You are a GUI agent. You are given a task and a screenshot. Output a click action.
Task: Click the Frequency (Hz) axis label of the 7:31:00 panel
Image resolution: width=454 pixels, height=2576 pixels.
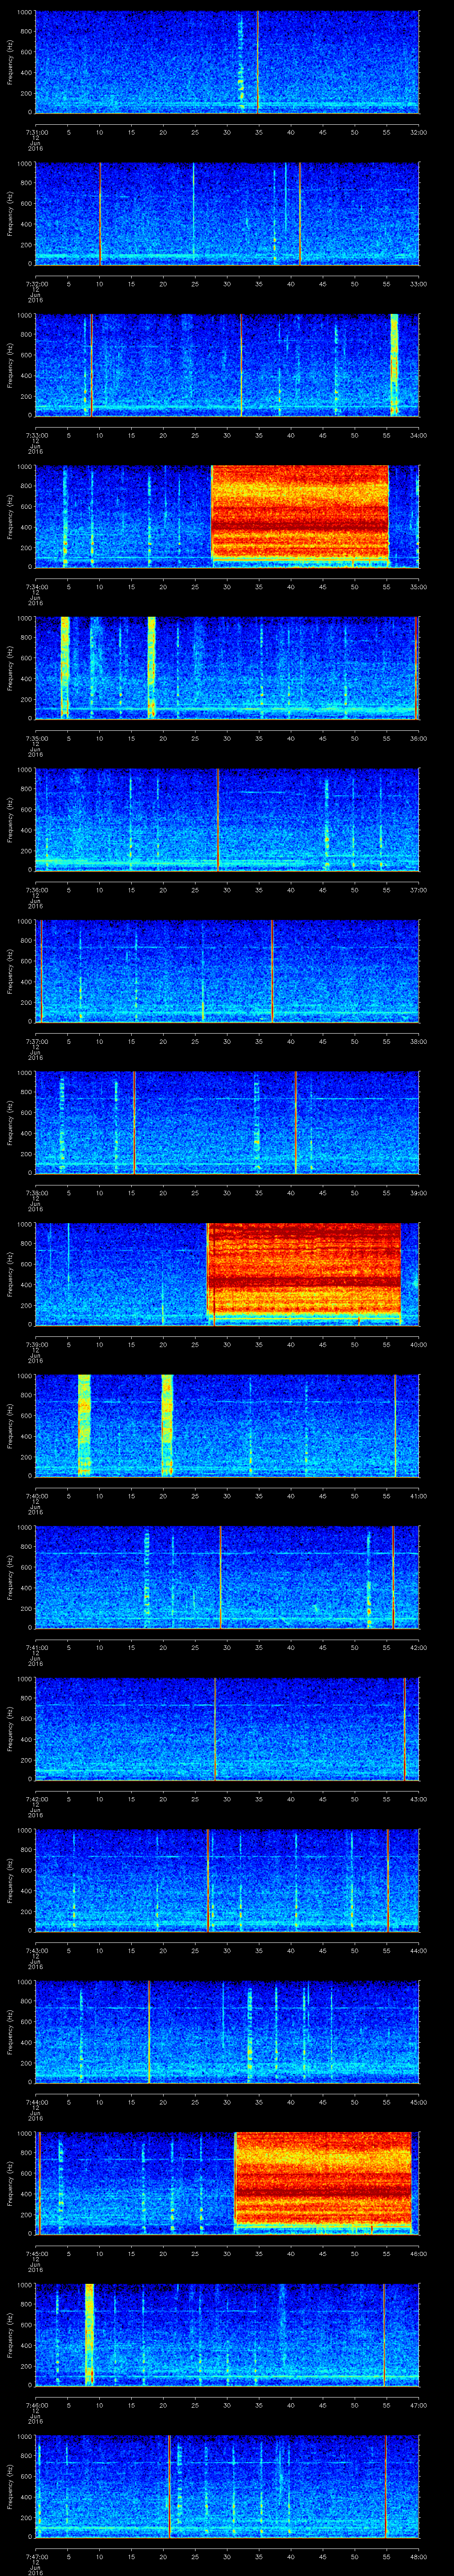[11, 62]
